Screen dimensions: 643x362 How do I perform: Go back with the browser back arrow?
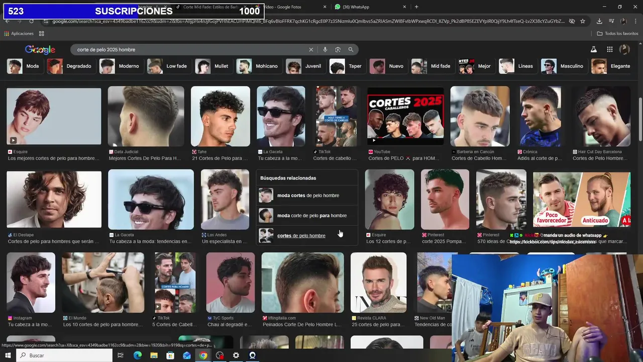[7, 21]
